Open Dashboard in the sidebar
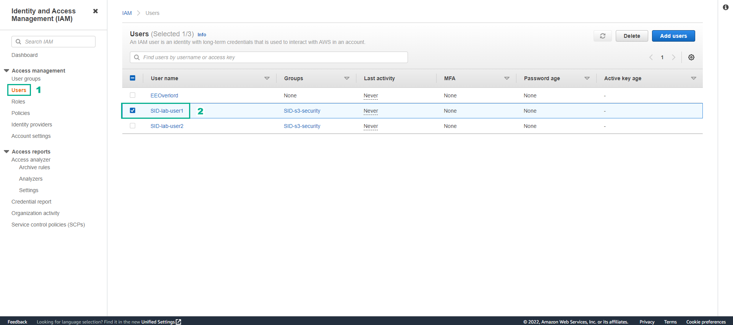 (x=24, y=55)
